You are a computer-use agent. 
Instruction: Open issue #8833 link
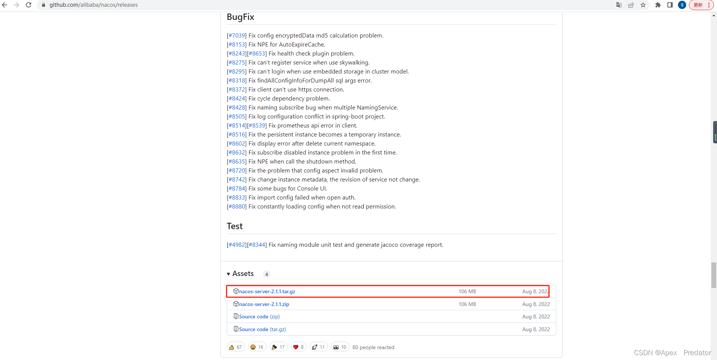click(236, 198)
